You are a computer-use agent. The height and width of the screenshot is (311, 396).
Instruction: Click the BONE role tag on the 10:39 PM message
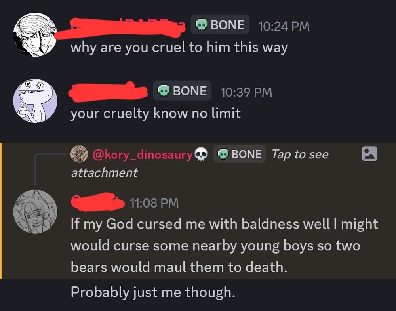click(182, 90)
